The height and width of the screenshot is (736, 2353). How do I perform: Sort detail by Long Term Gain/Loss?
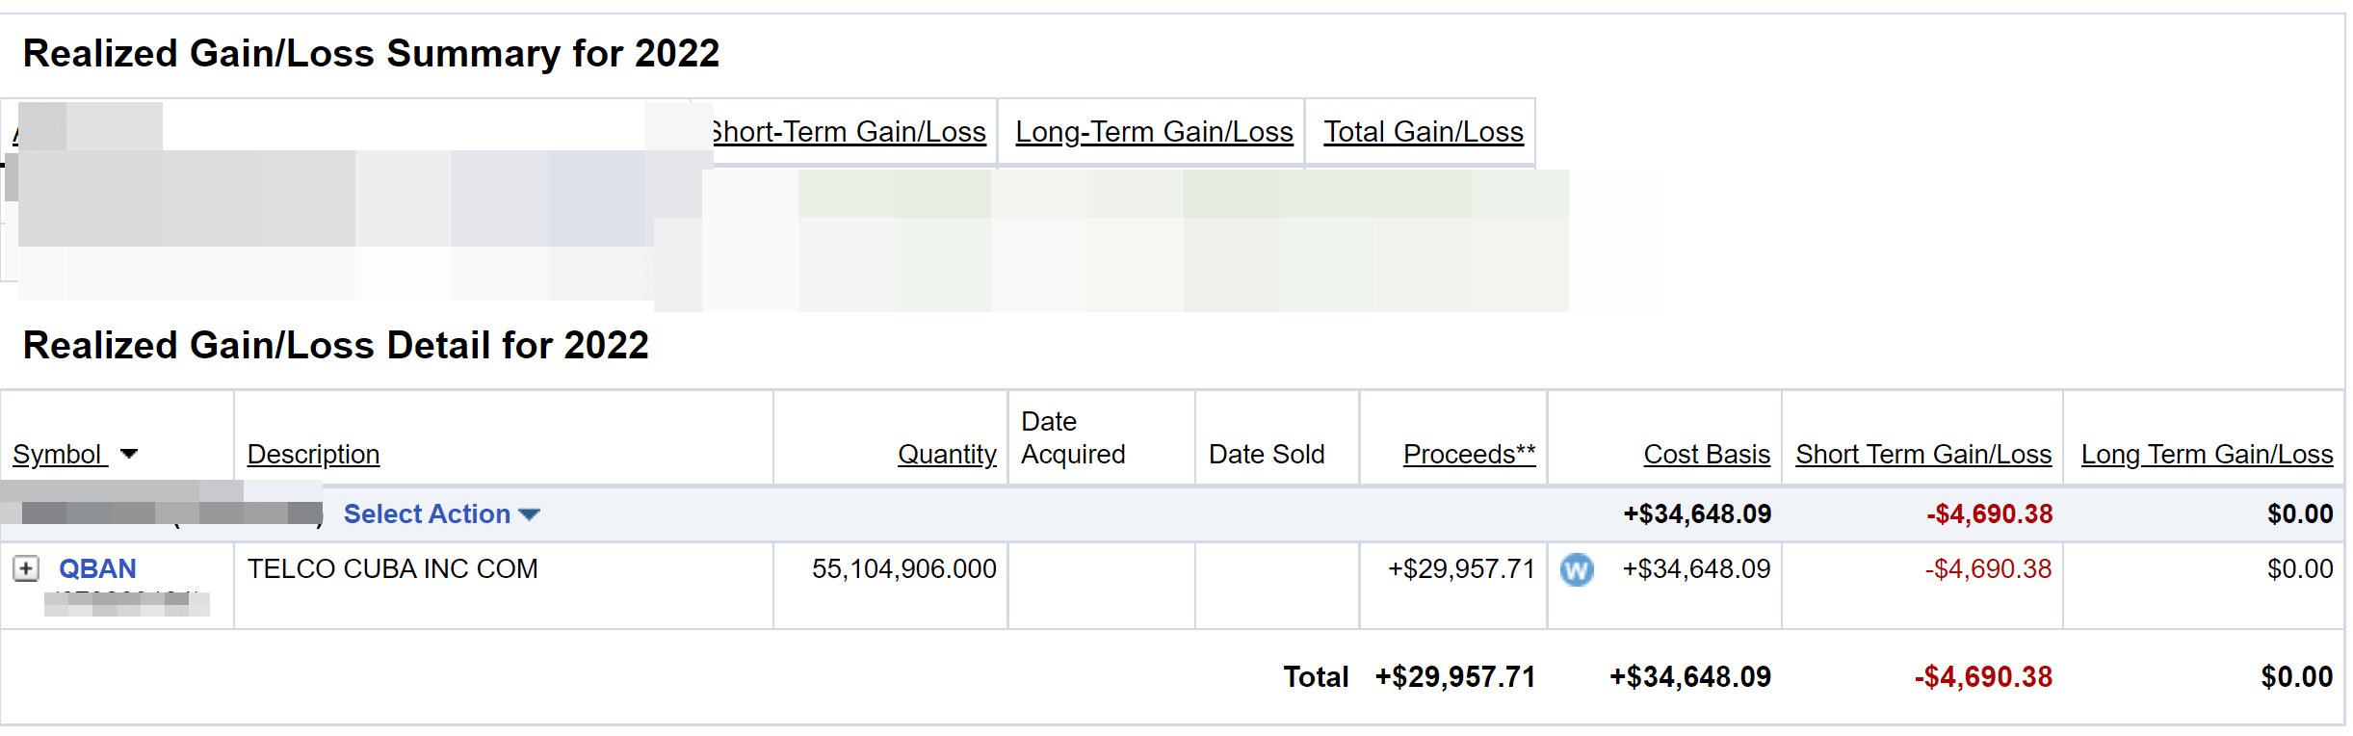click(x=2207, y=454)
